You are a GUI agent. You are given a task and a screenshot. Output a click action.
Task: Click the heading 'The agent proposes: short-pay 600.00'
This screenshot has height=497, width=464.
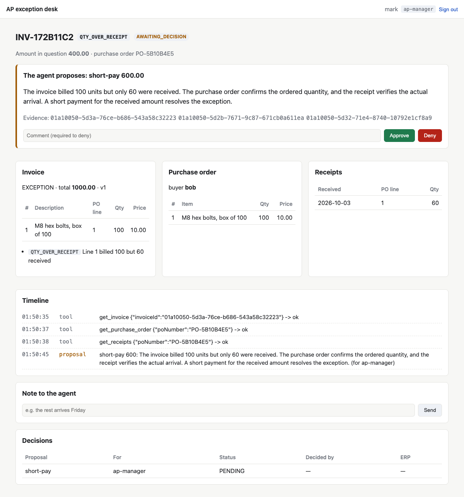(84, 75)
